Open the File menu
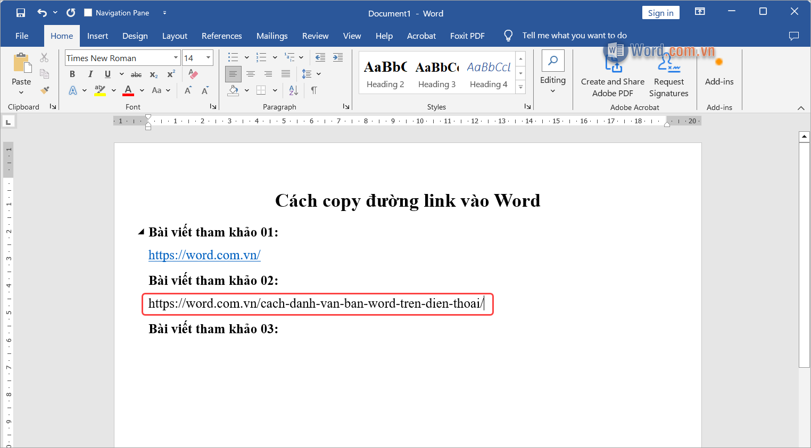811x448 pixels. 22,36
